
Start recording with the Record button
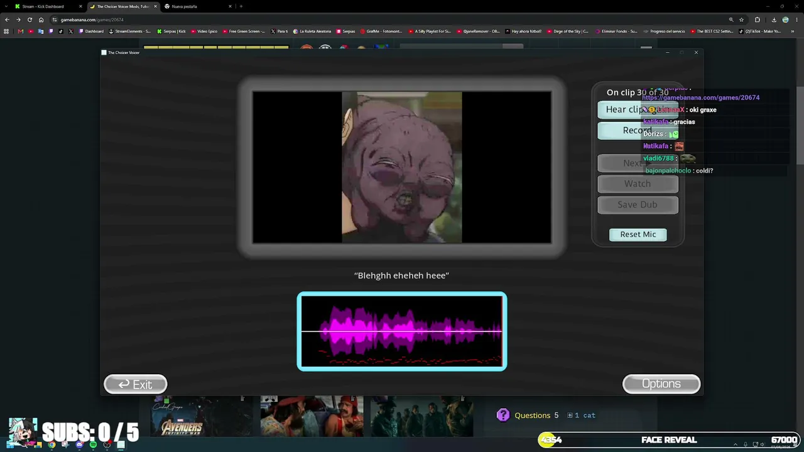pos(637,131)
